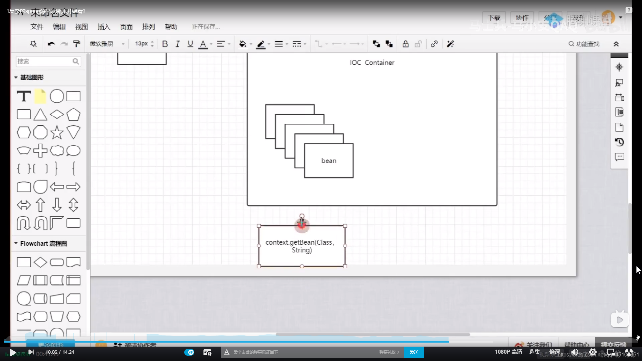Click the 功能查找 search input field
This screenshot has height=361, width=642.
tap(584, 44)
